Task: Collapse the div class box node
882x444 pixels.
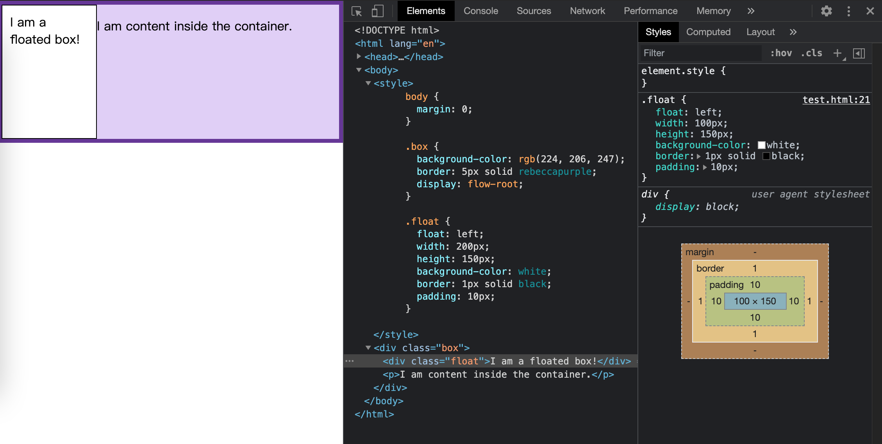Action: click(x=368, y=348)
